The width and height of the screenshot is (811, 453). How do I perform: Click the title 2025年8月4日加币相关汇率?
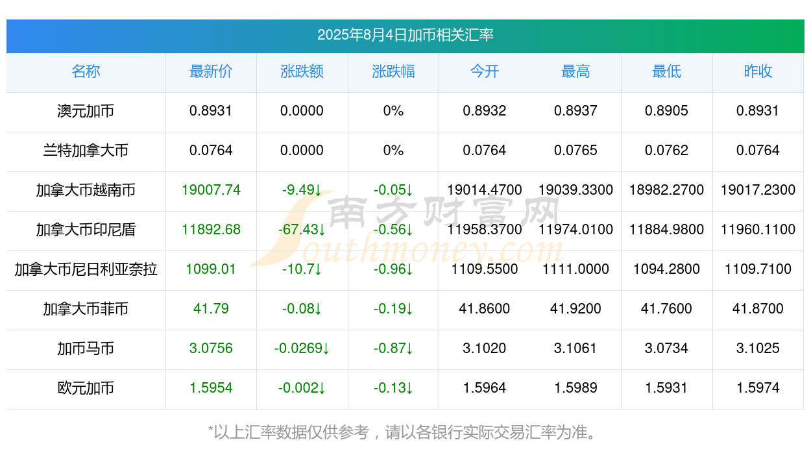405,35
